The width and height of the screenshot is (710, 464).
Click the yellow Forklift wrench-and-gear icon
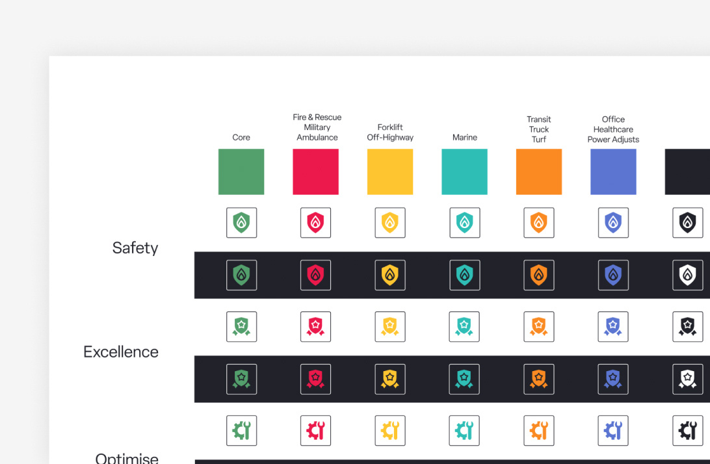(x=390, y=430)
